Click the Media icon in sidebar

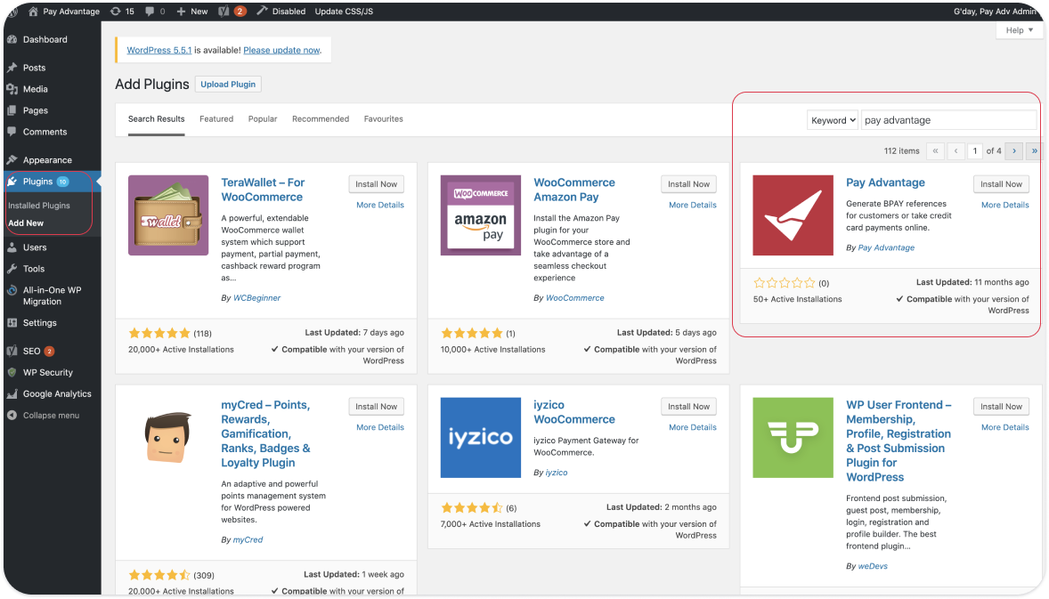[x=12, y=89]
